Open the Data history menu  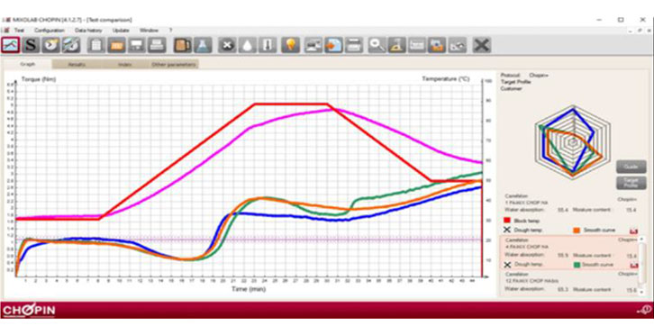pos(88,31)
